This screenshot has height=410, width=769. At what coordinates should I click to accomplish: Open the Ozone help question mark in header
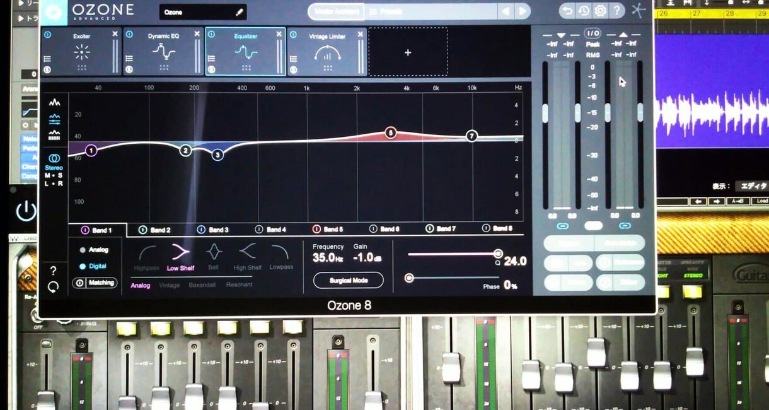[x=617, y=11]
